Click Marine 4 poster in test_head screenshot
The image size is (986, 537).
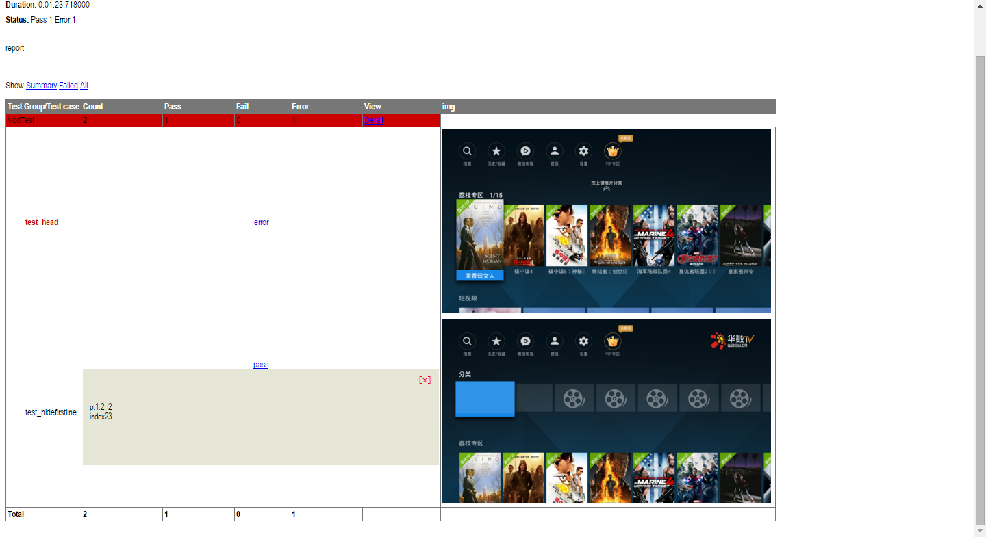coord(653,235)
